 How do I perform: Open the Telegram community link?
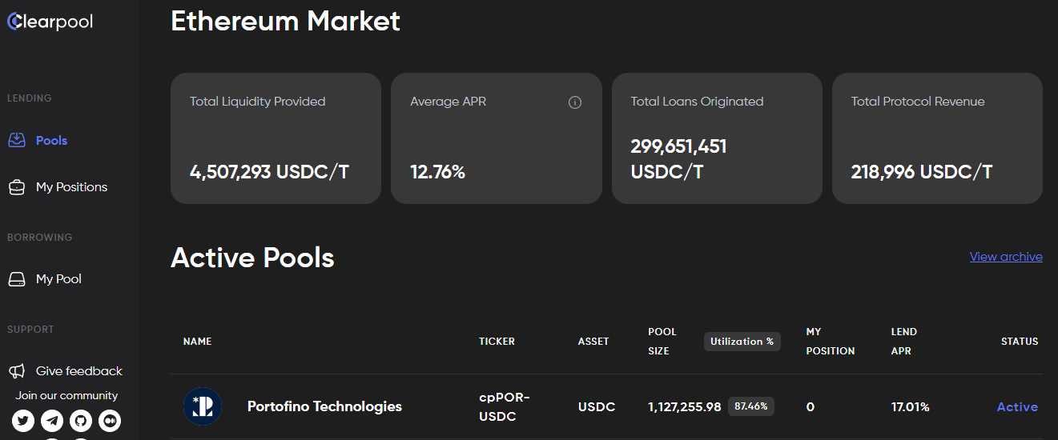tap(52, 420)
